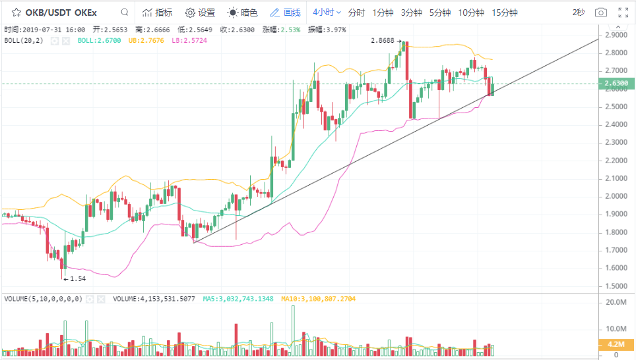Expand the 4小时 interval dropdown
This screenshot has height=360, width=636.
coord(327,13)
